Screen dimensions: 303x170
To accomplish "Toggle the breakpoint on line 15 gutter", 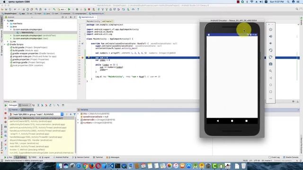I will [82, 58].
